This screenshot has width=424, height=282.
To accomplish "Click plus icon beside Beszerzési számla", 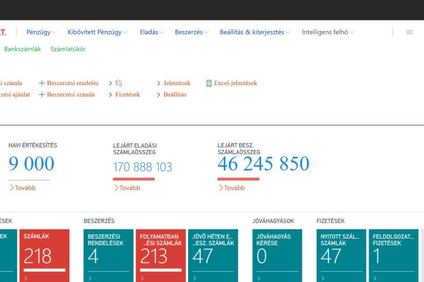I will point(42,94).
